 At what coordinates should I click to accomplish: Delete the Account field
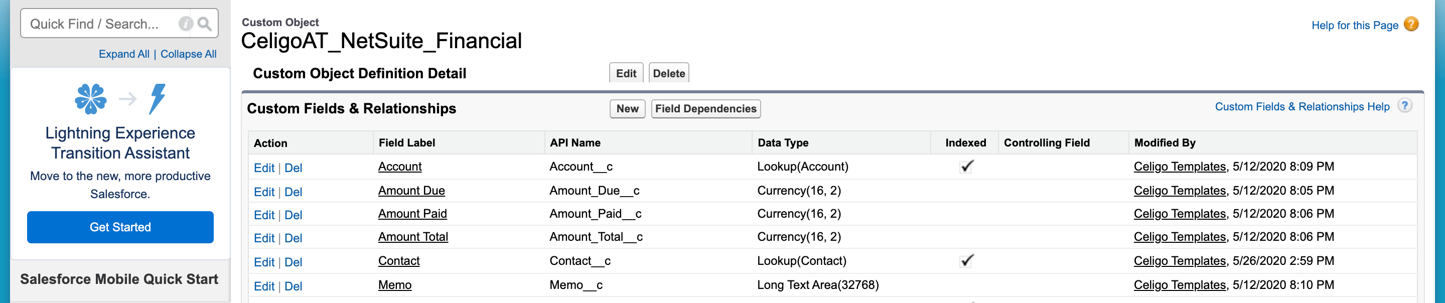(x=293, y=168)
